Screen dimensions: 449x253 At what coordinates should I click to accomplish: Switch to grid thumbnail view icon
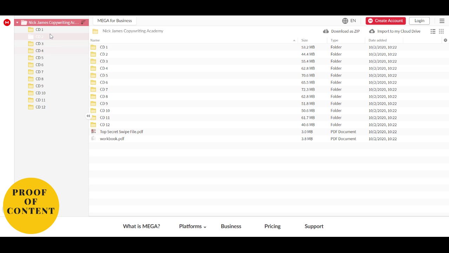441,31
